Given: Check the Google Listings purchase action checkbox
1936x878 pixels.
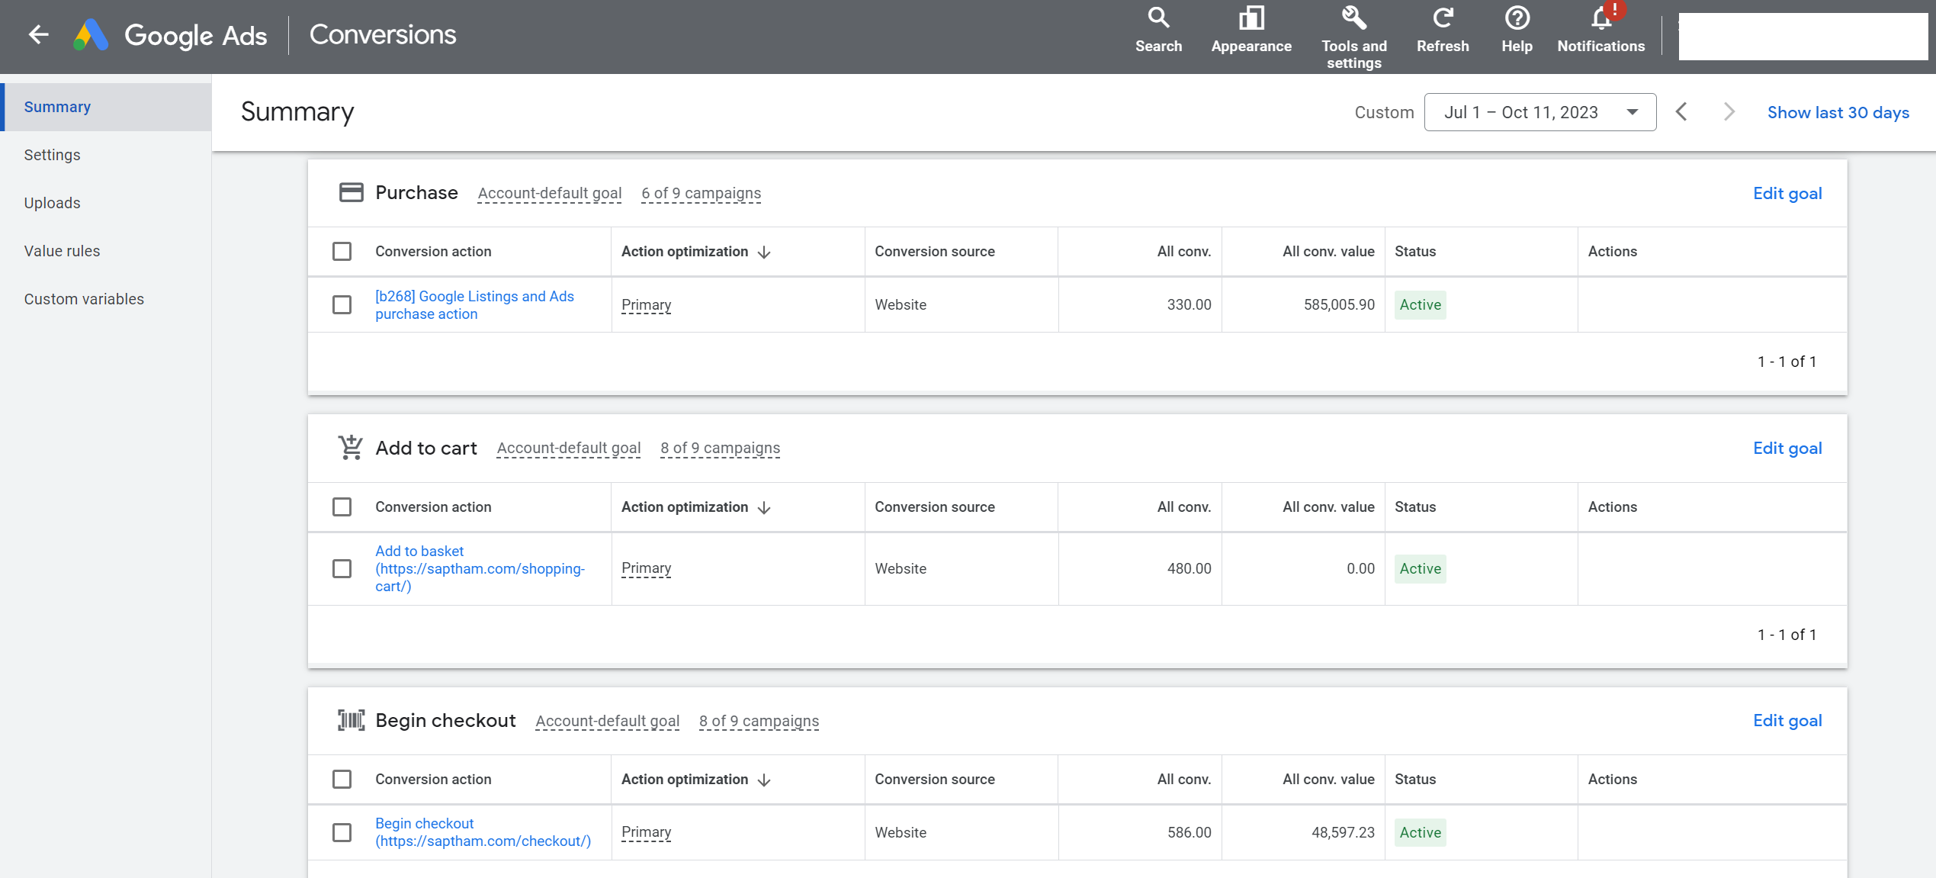Looking at the screenshot, I should 342,305.
